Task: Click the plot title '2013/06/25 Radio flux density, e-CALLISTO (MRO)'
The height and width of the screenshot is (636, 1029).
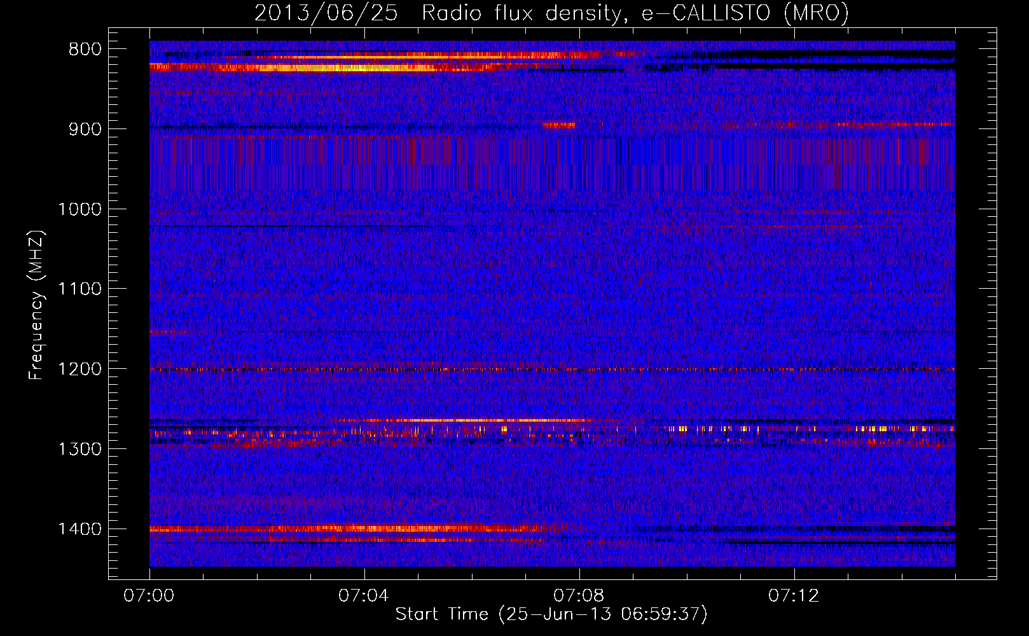Action: pos(551,13)
